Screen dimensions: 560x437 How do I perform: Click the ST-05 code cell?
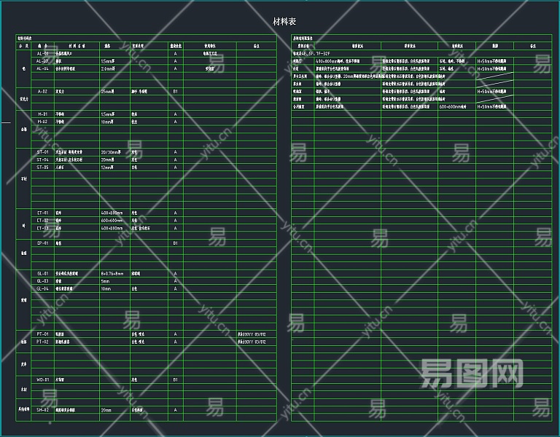[x=42, y=167]
